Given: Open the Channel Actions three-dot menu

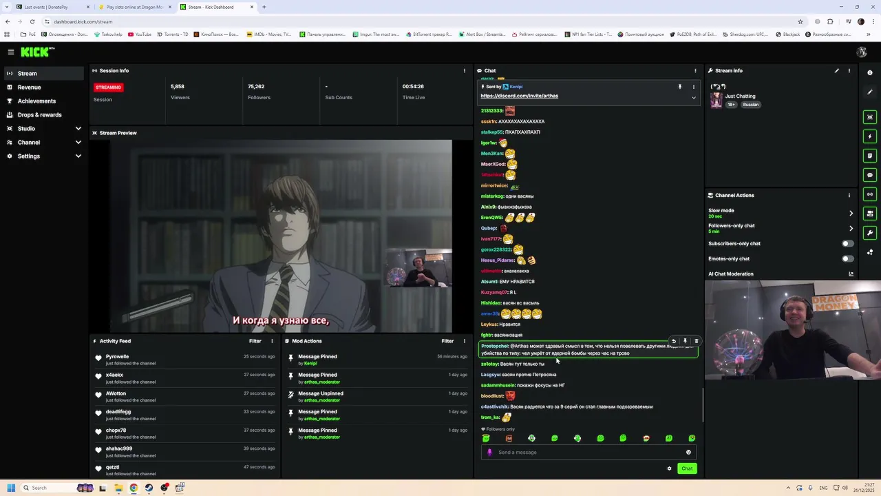Looking at the screenshot, I should (x=849, y=195).
